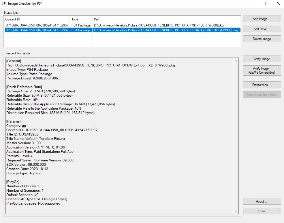Click the scroll down arrow in Image Information
This screenshot has height=223, width=284.
(236, 211)
